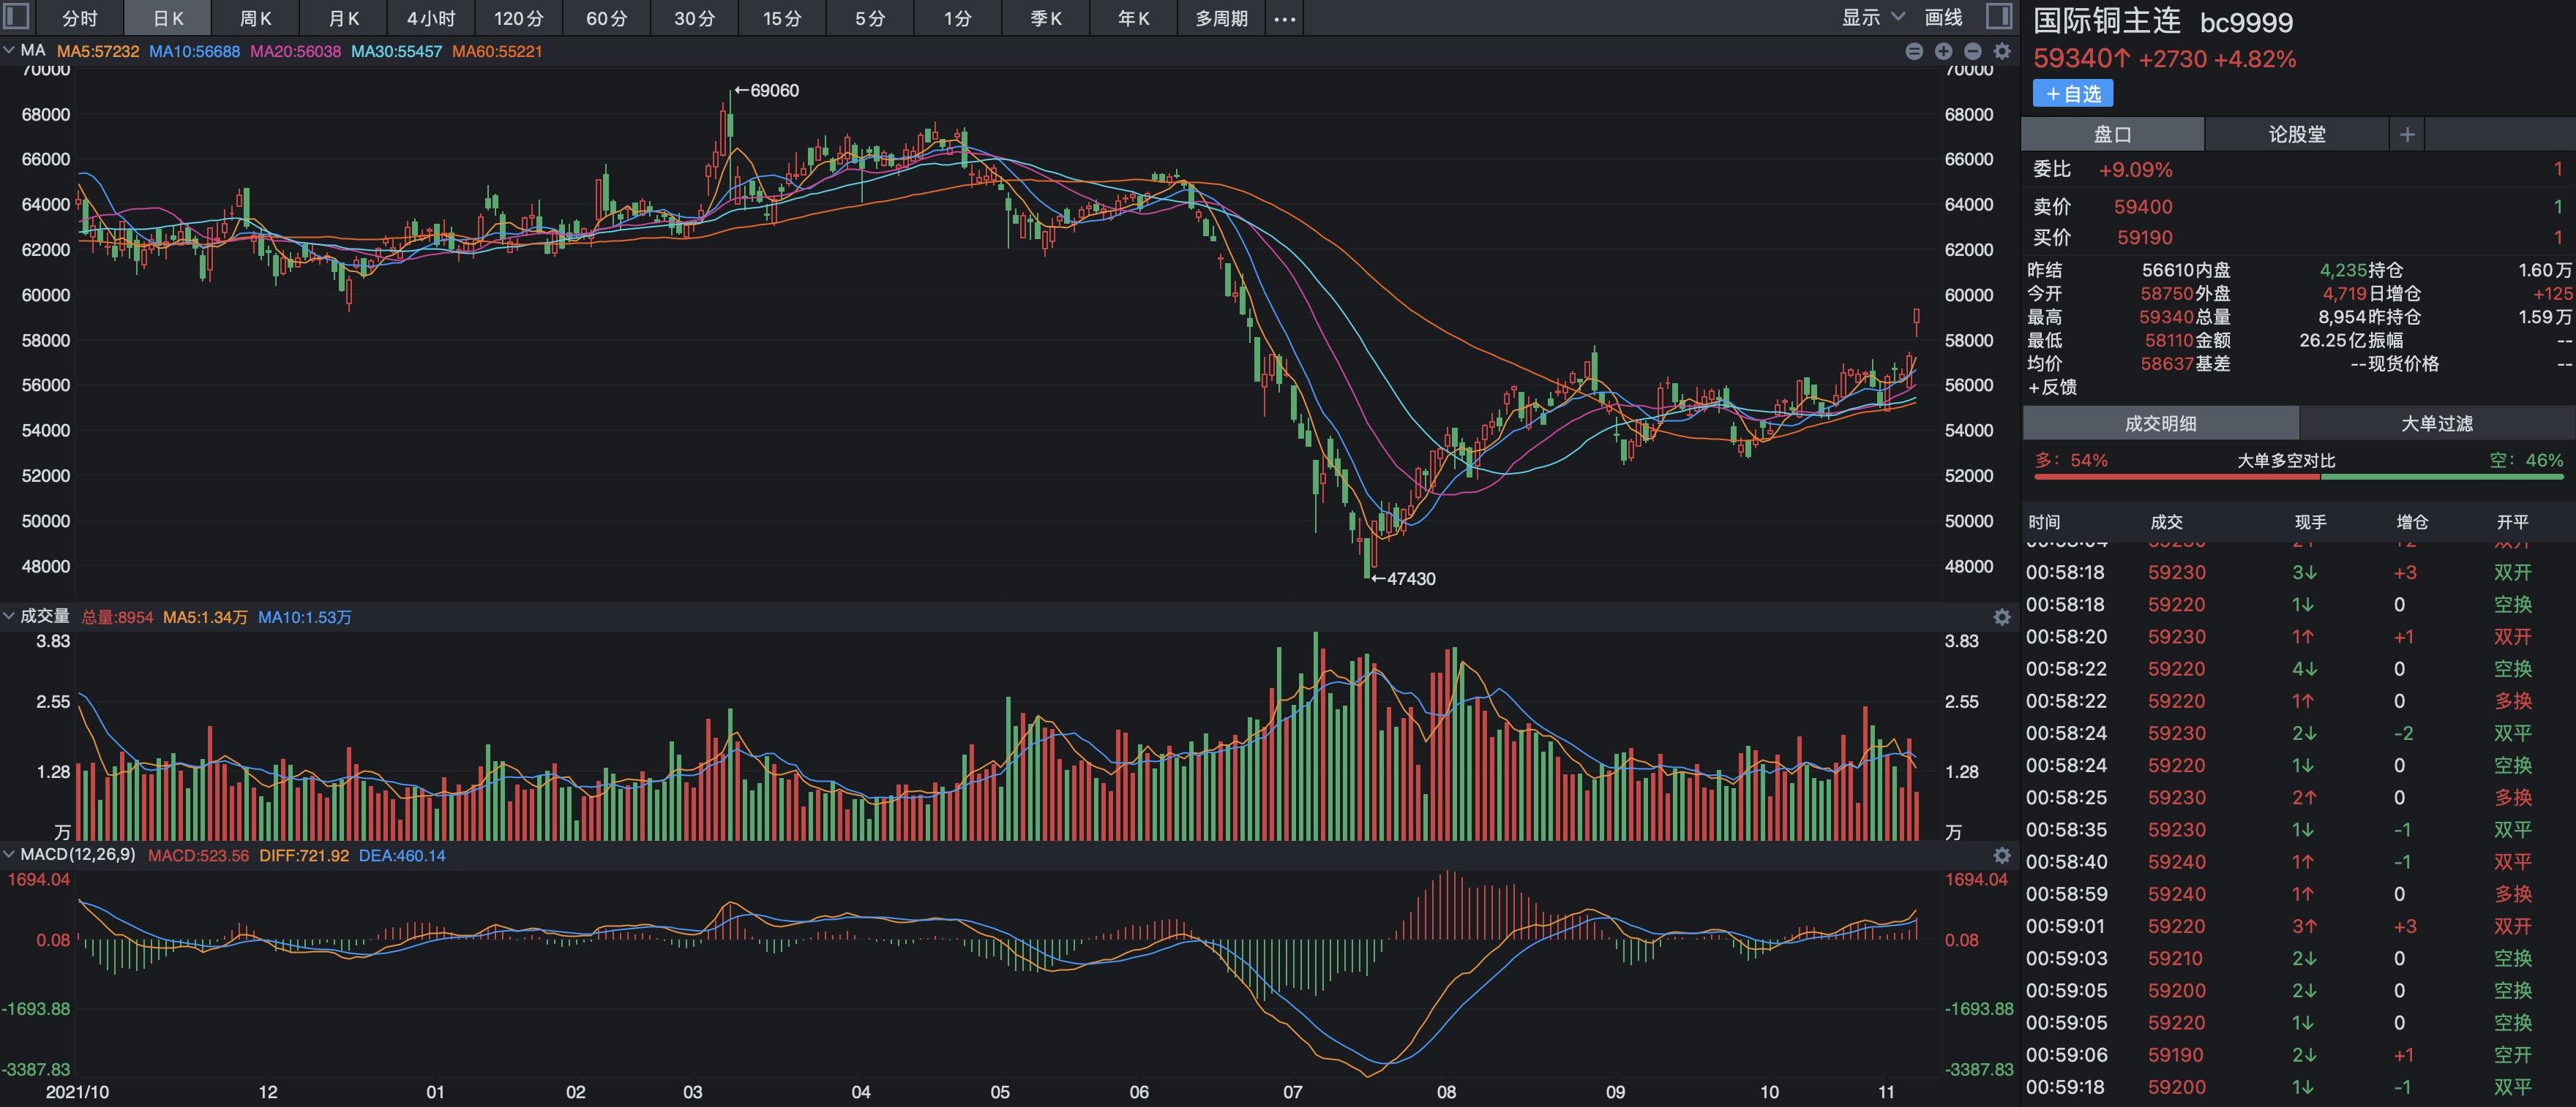The height and width of the screenshot is (1107, 2576).
Task: Open the 显示 display dropdown
Action: pyautogui.click(x=1873, y=17)
